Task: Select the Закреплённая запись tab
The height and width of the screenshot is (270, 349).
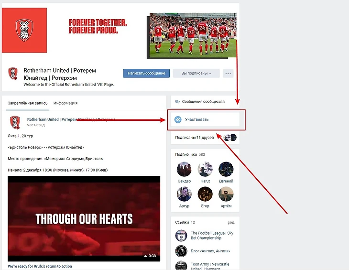Action: click(28, 103)
